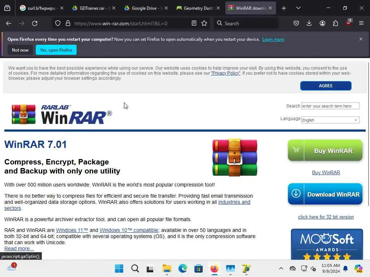Click the Firefox taskbar icon

click(x=214, y=268)
